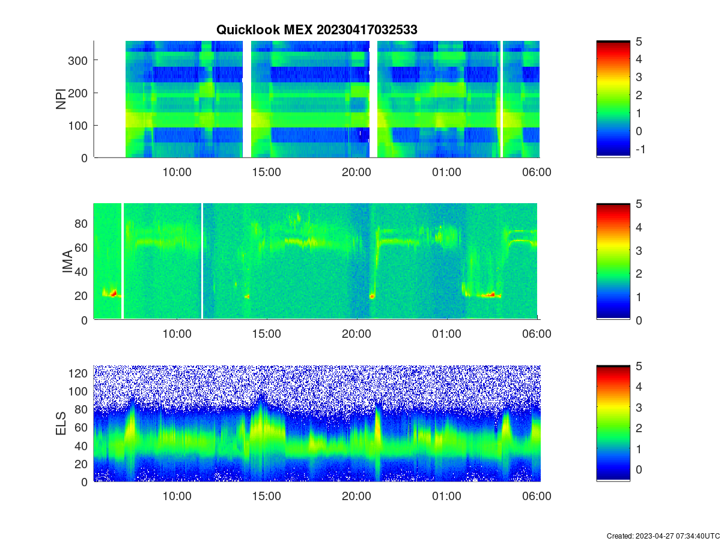Click the 0 label on the IMA colorbar
The width and height of the screenshot is (721, 541).
[x=639, y=320]
